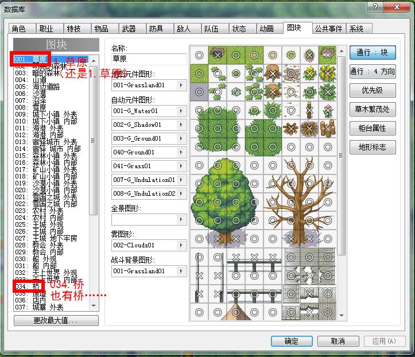This screenshot has width=415, height=357.
Task: Open the 武器 tab
Action: pyautogui.click(x=132, y=28)
